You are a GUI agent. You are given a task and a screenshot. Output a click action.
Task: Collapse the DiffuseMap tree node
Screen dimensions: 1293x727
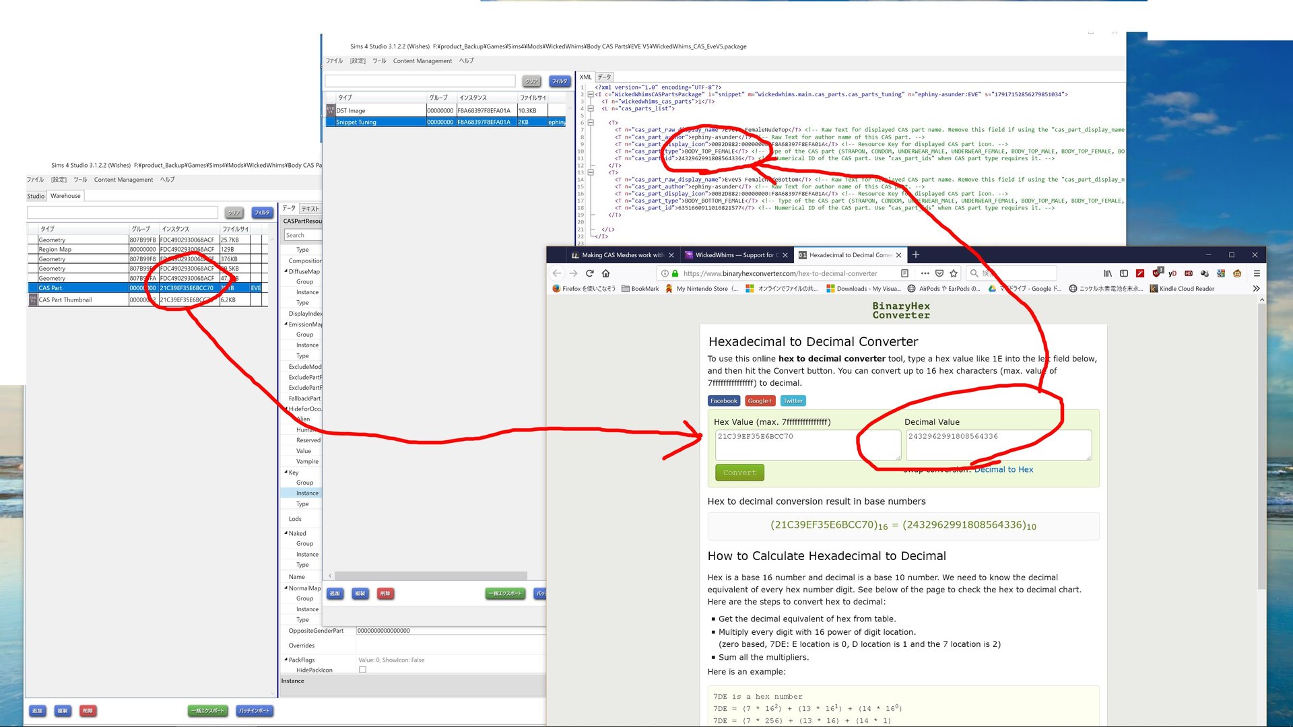click(286, 271)
